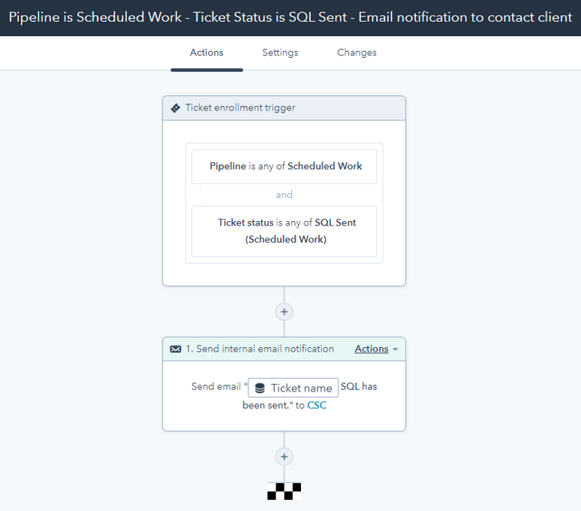Screen dimensions: 581x511
Task: Switch to the Actions tab
Action: click(206, 53)
